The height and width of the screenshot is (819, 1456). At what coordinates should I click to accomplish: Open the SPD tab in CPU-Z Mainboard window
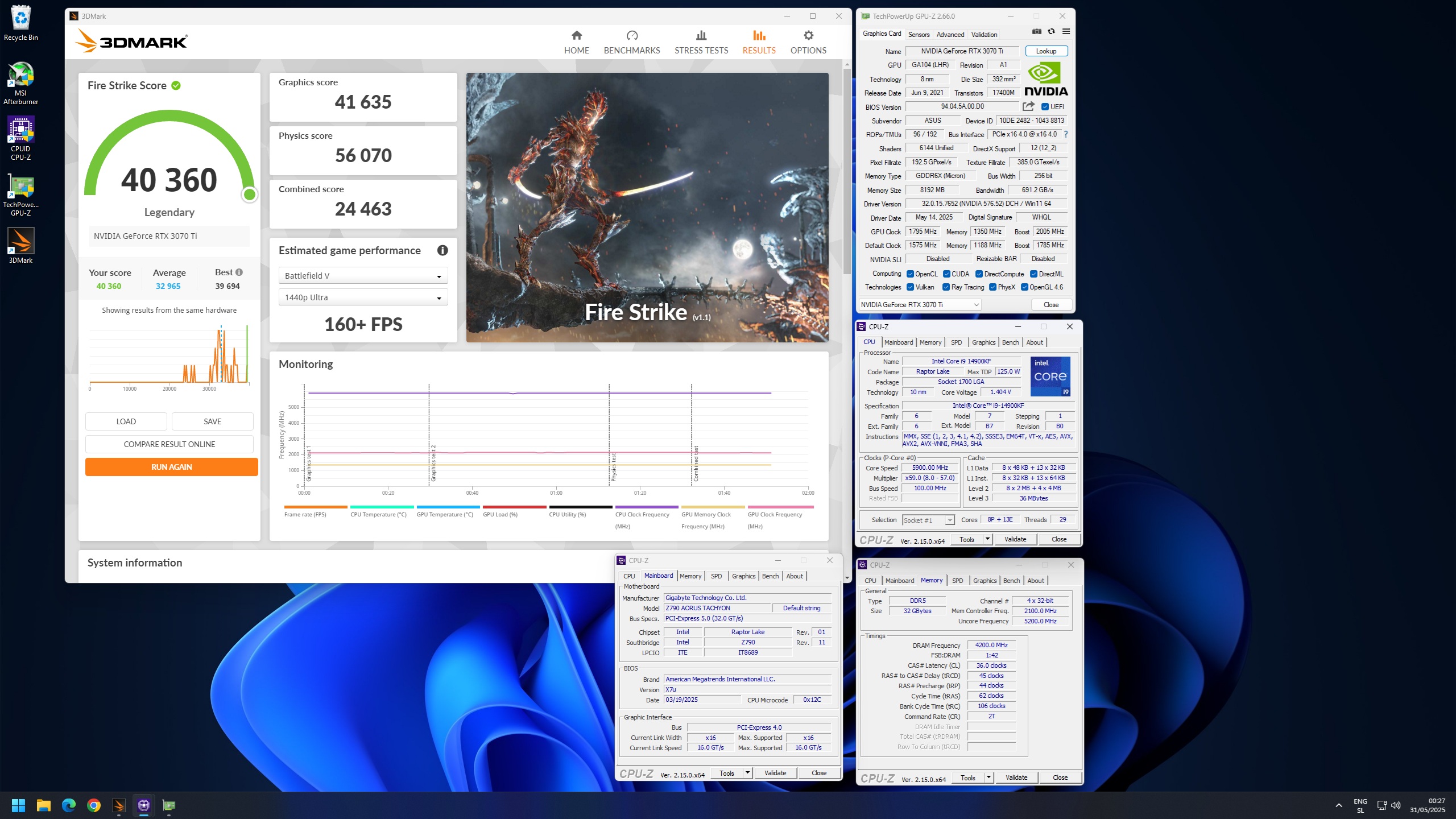pos(717,576)
